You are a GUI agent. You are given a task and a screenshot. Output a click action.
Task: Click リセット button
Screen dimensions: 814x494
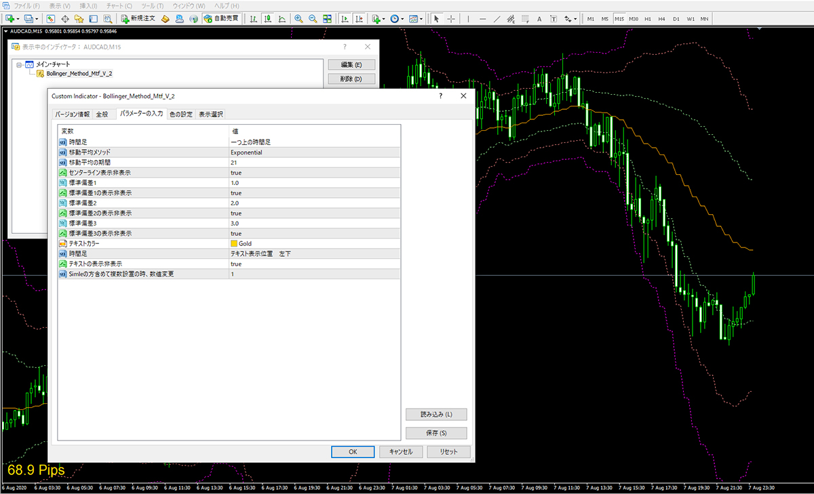(448, 451)
